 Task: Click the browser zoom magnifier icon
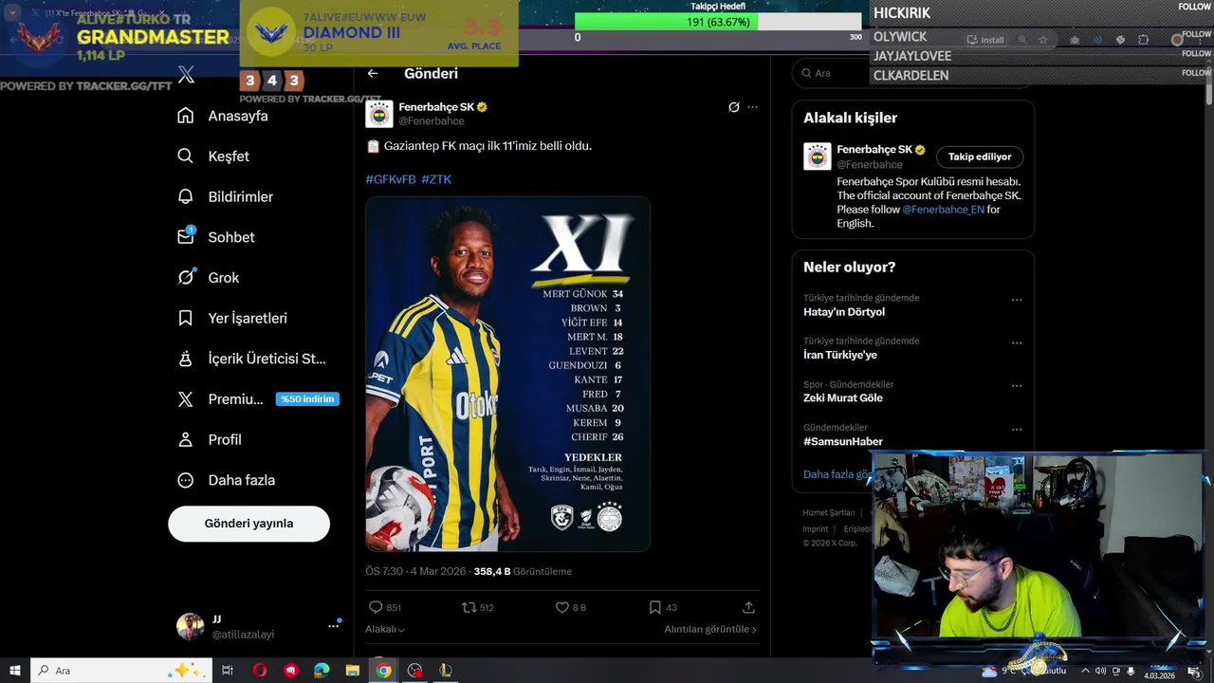[1022, 40]
